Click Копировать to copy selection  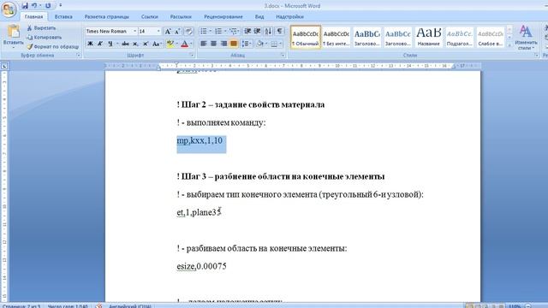coord(44,37)
